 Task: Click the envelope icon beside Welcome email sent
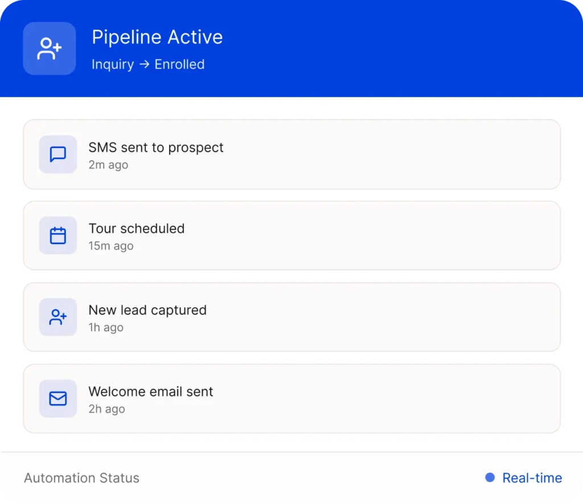58,399
